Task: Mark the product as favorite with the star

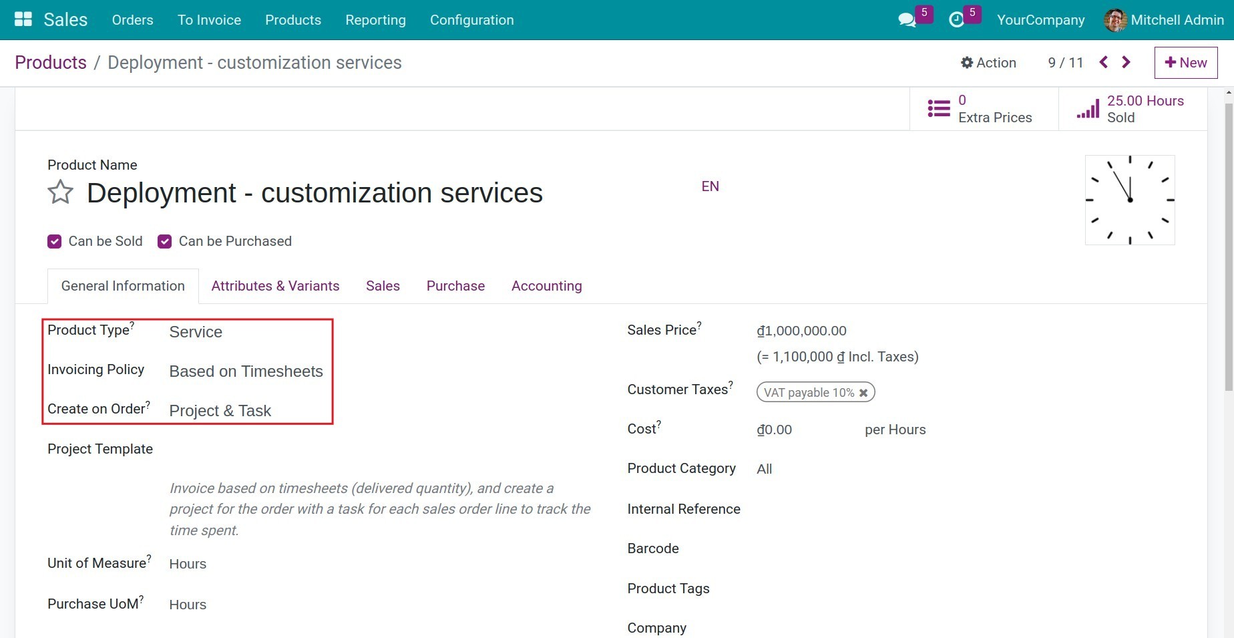Action: (59, 192)
